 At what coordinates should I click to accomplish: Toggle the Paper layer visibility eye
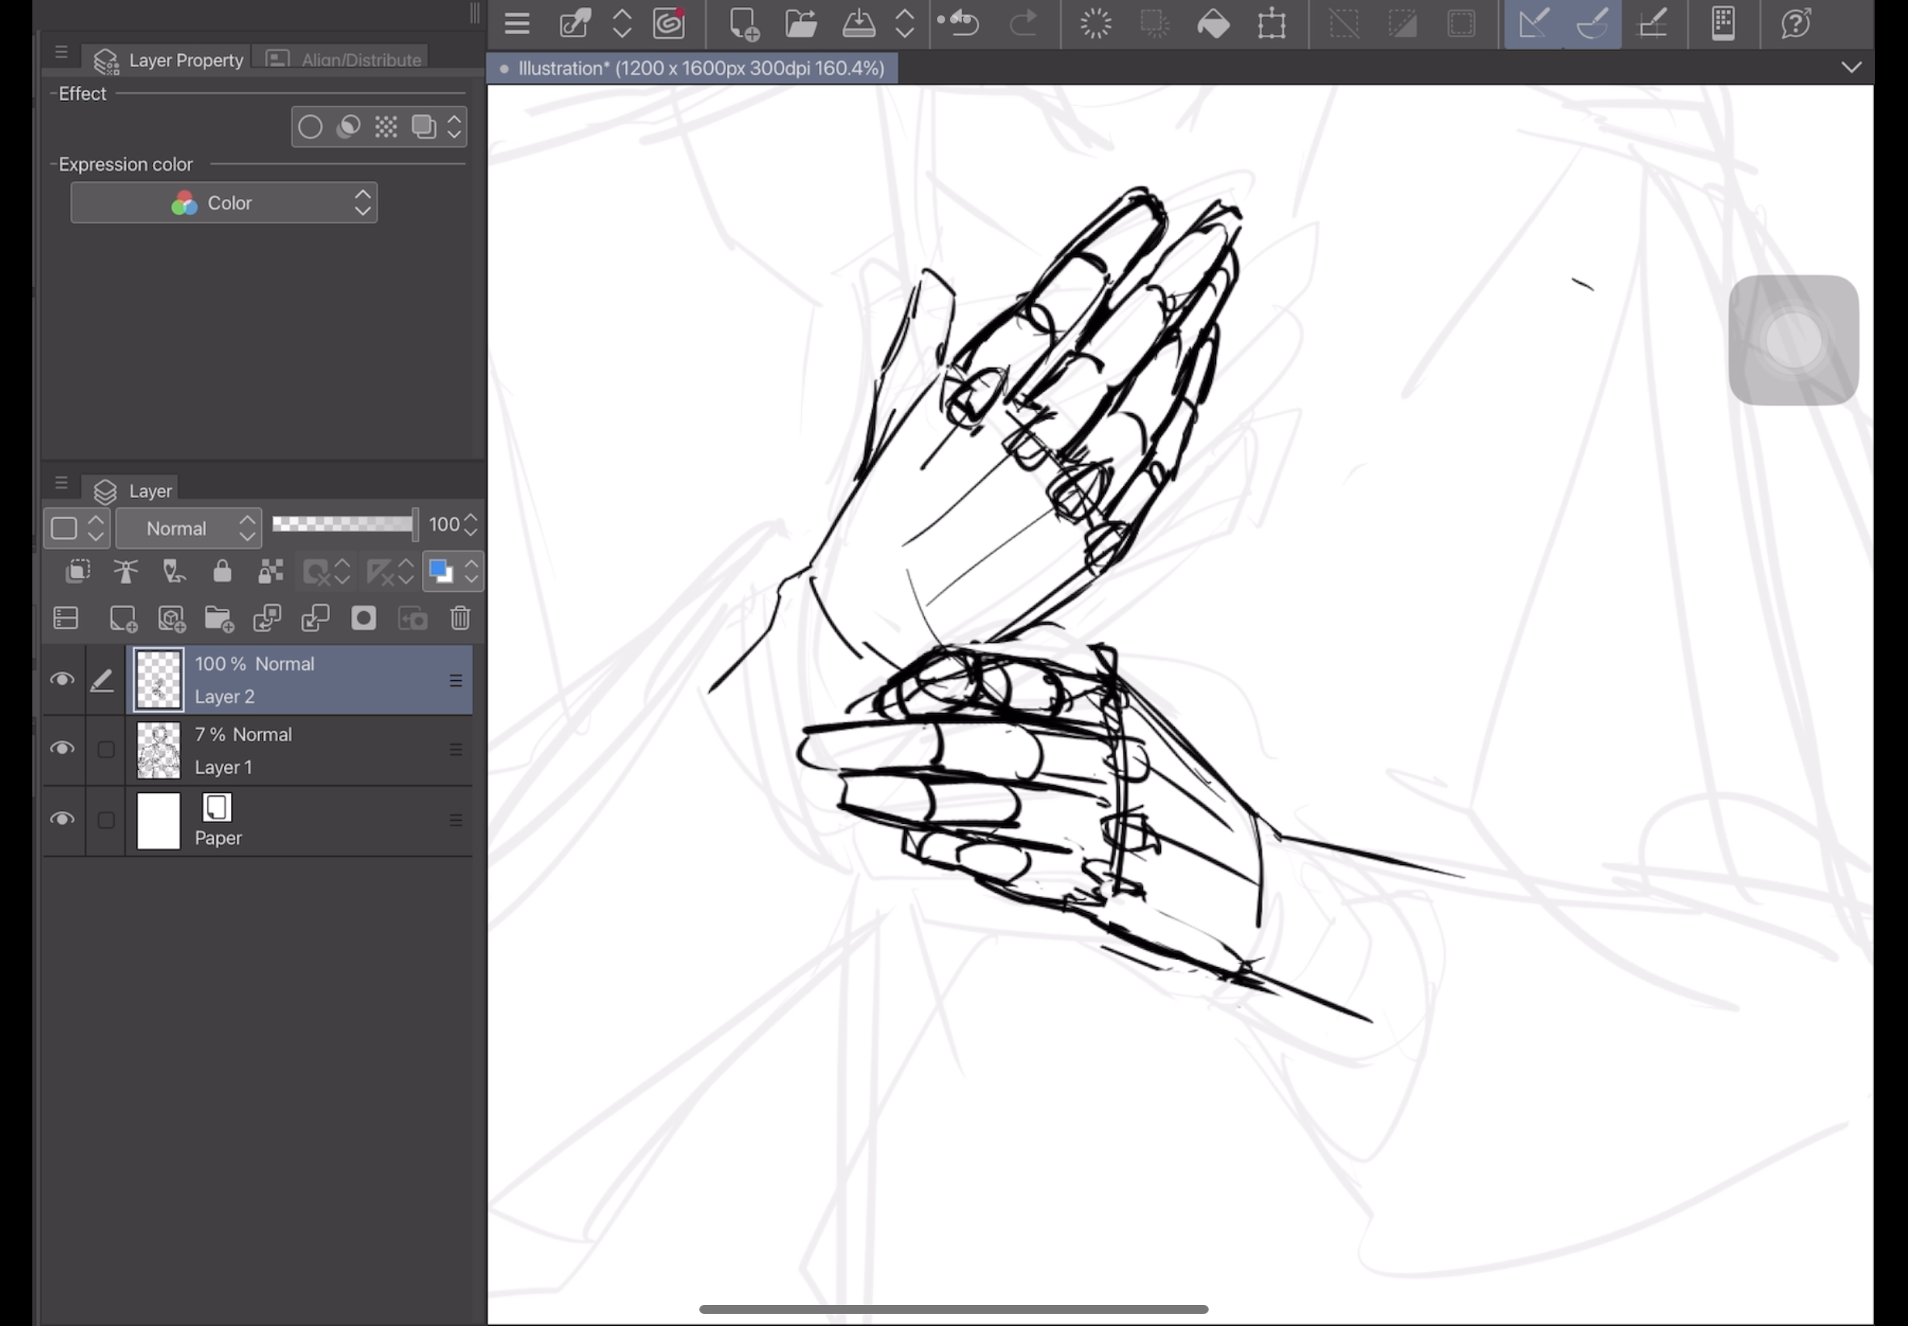pyautogui.click(x=61, y=819)
